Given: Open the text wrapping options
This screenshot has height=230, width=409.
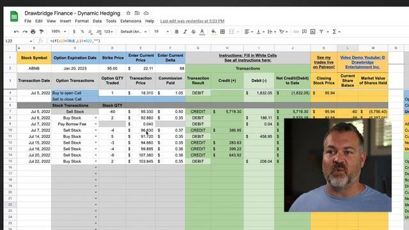Looking at the screenshot, I should (272, 31).
